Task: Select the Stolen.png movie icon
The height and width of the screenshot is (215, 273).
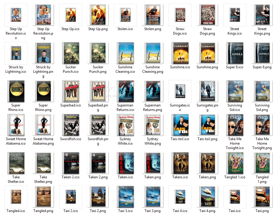Action: pyautogui.click(x=153, y=15)
